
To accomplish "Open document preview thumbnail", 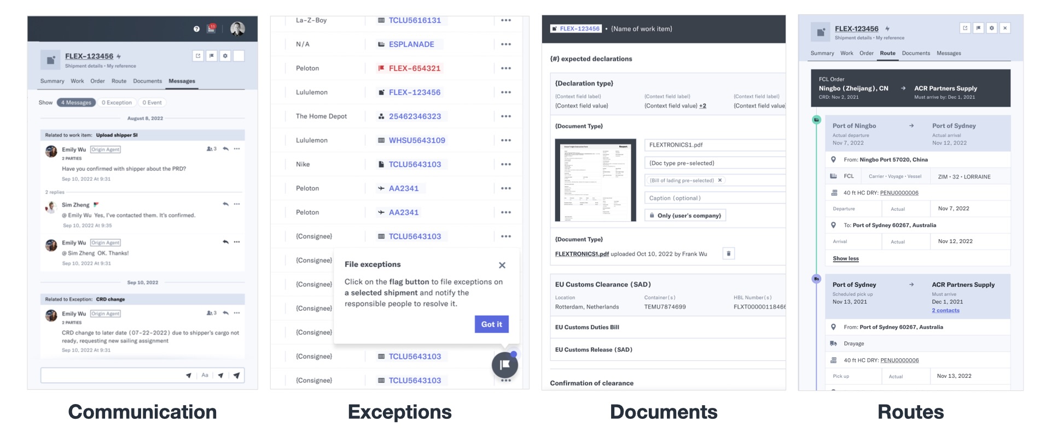I will pos(595,180).
